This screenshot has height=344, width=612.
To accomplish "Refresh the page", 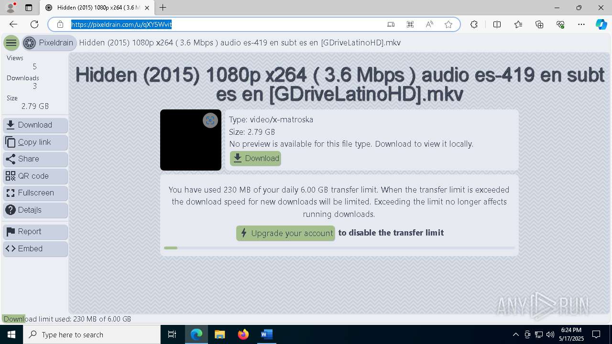I will (34, 24).
